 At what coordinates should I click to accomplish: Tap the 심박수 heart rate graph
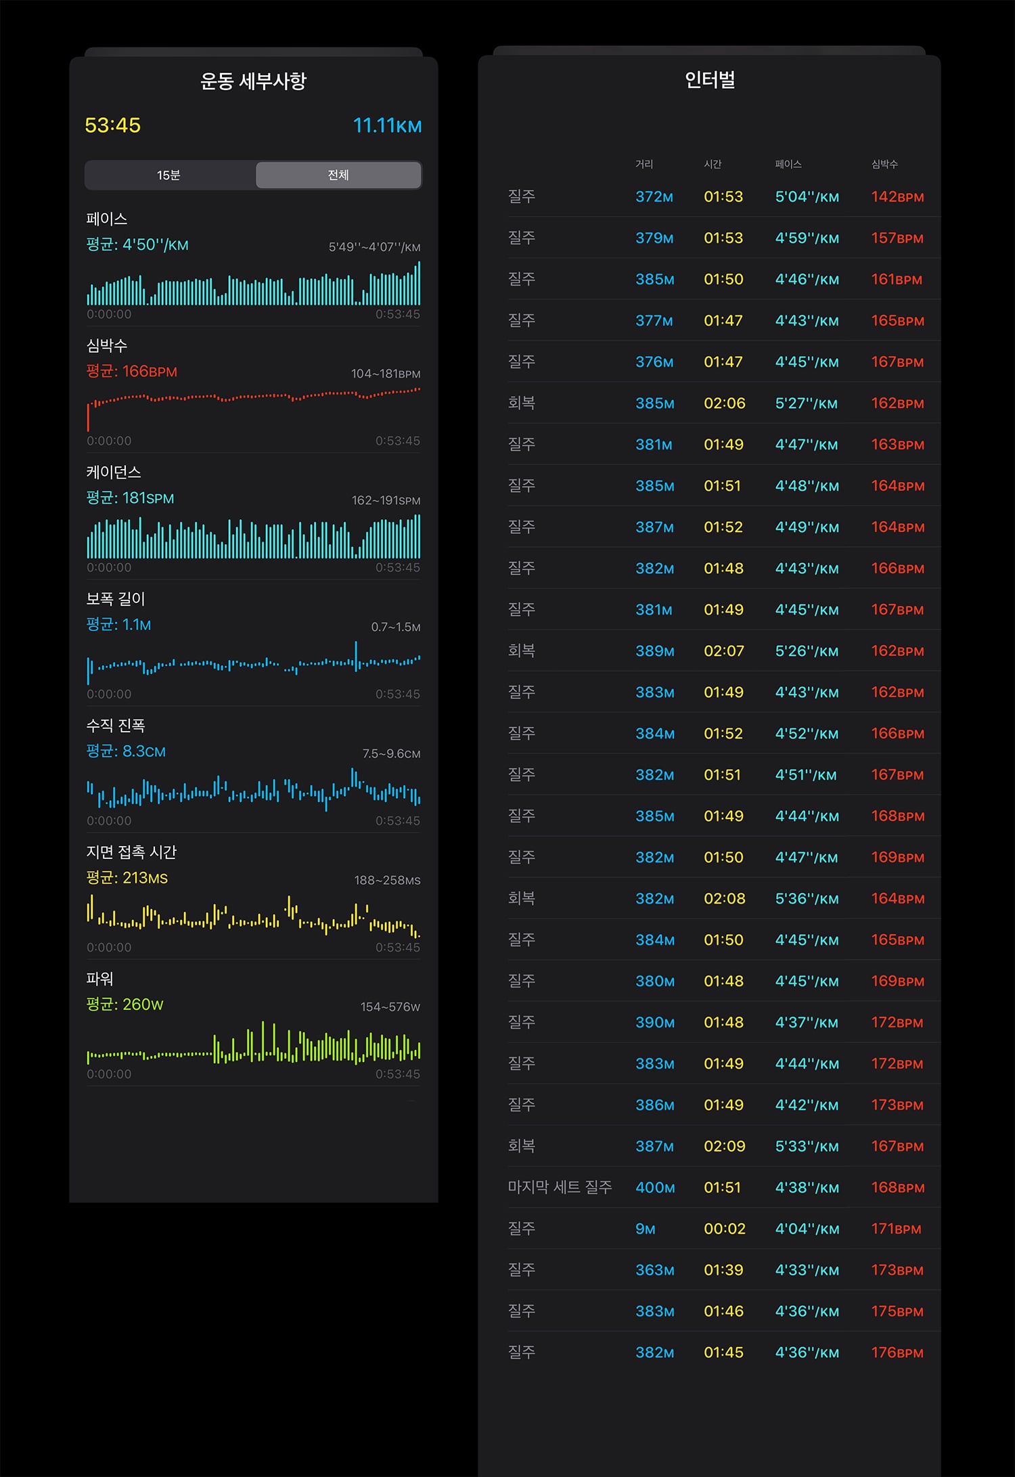pyautogui.click(x=253, y=409)
